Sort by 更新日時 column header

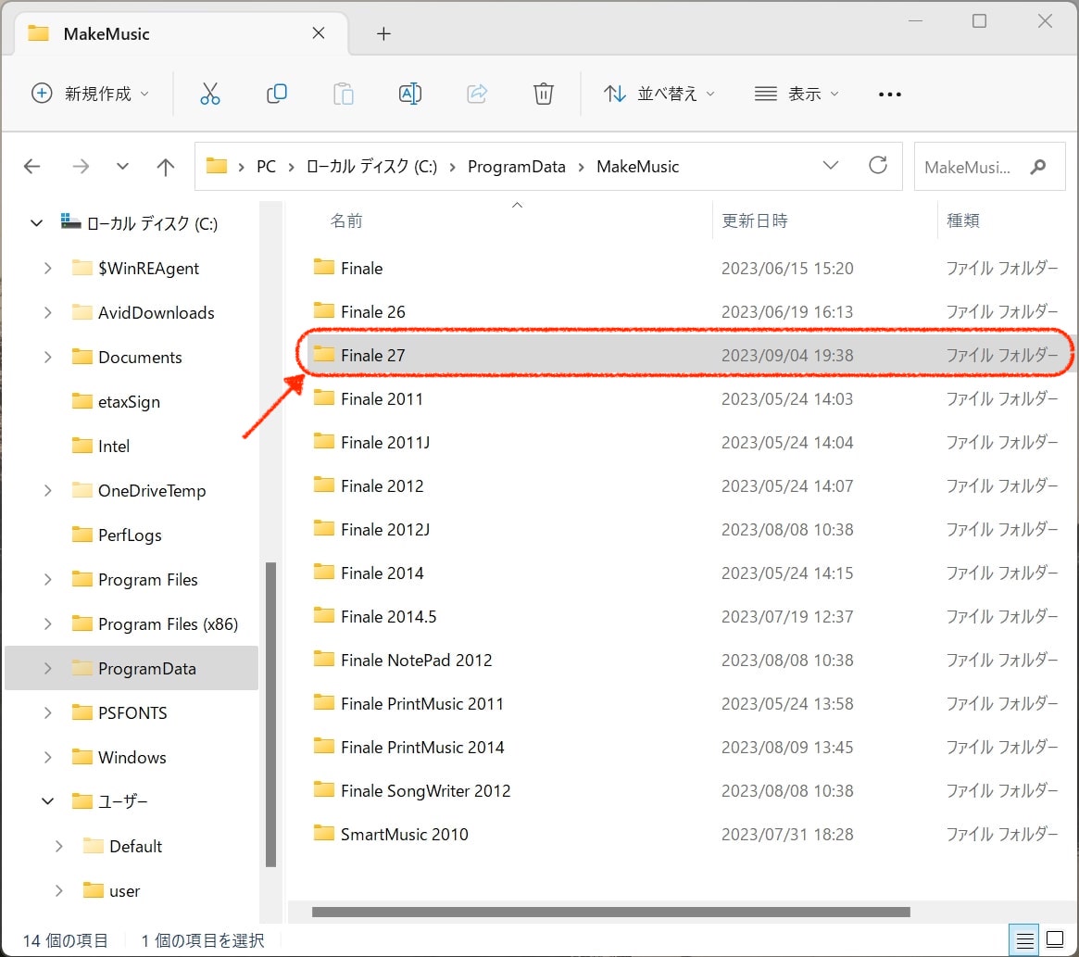tap(754, 220)
